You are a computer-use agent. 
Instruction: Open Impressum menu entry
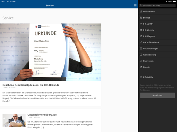pyautogui.click(x=157, y=61)
